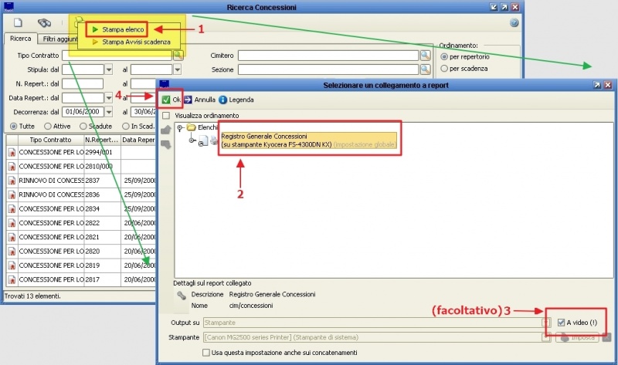The width and height of the screenshot is (618, 365).
Task: Click into the Sezione input field
Action: click(x=328, y=69)
